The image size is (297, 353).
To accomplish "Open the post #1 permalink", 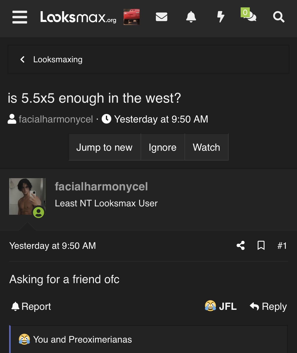I will point(282,246).
